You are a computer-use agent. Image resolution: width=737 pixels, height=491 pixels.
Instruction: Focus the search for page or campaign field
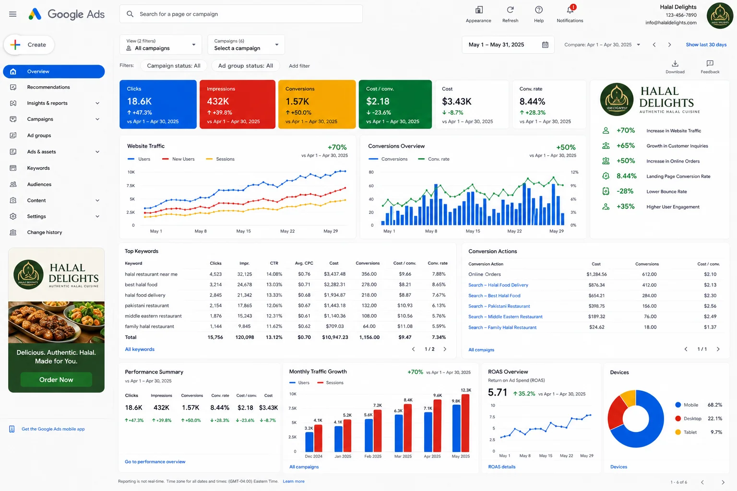click(x=241, y=14)
